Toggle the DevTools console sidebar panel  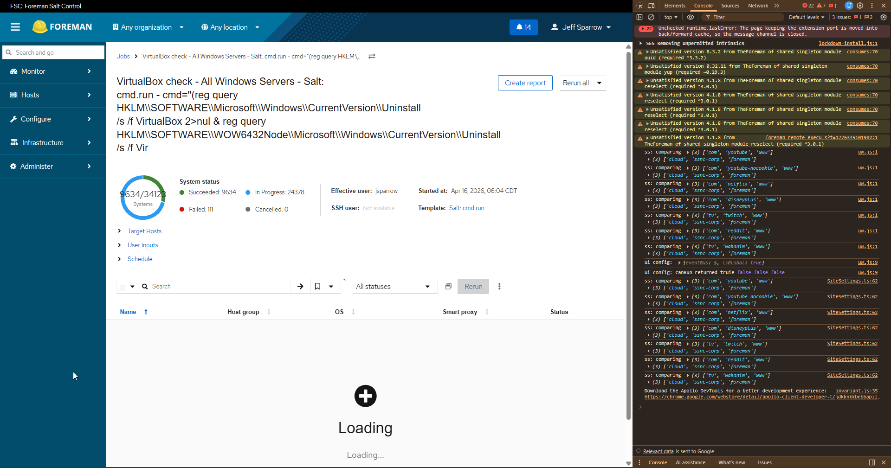639,17
